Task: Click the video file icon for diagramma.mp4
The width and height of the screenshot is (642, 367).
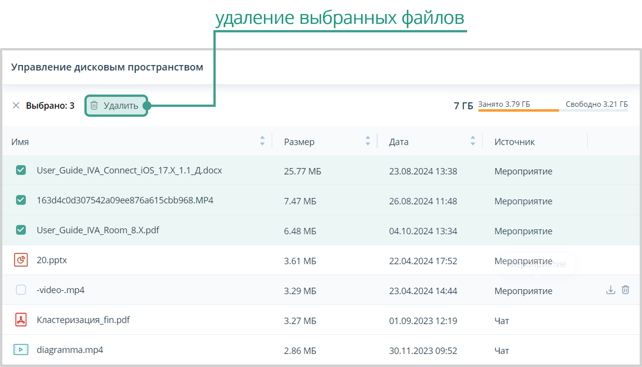Action: pos(21,350)
